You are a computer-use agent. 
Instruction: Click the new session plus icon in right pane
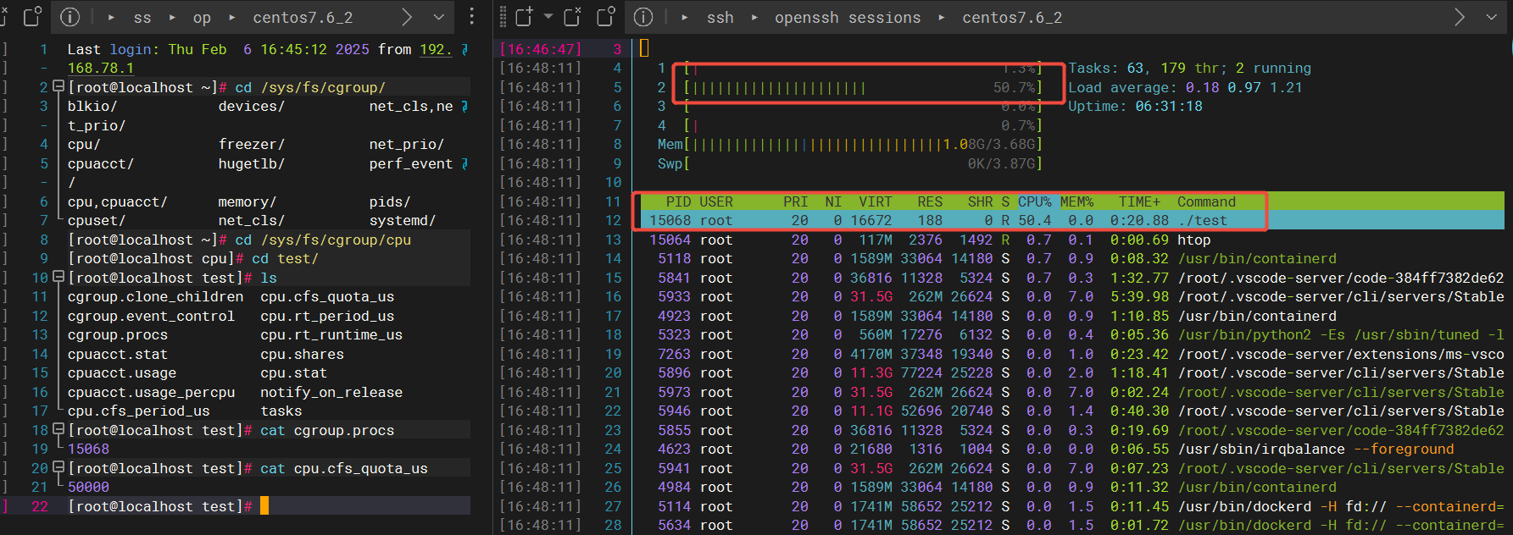(x=525, y=17)
